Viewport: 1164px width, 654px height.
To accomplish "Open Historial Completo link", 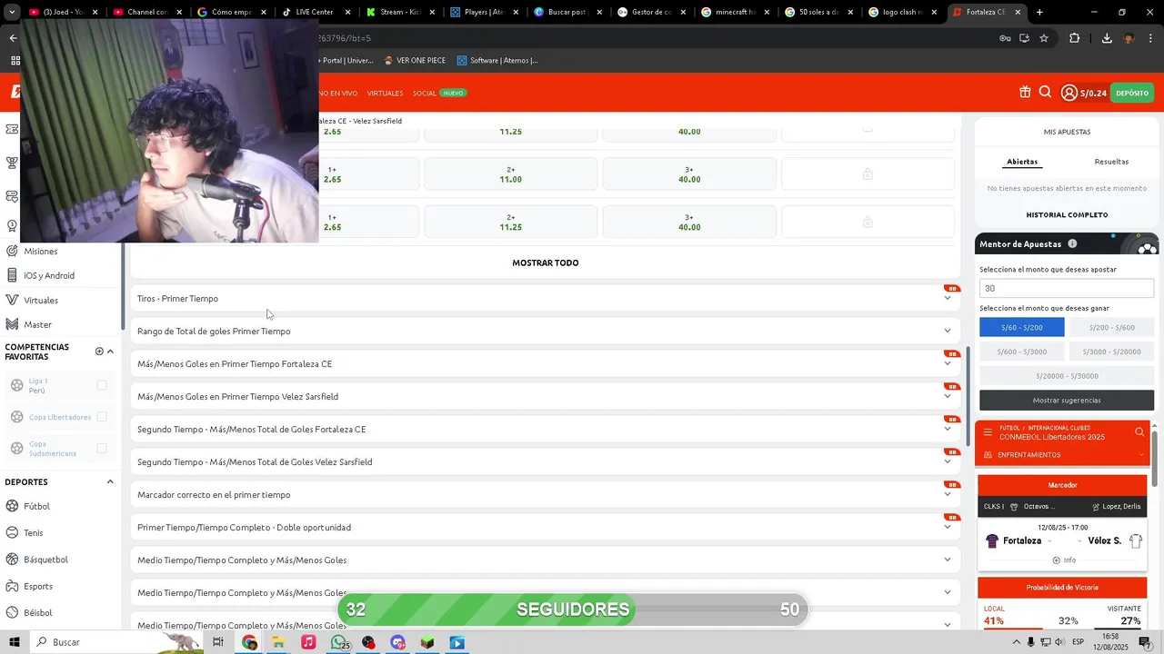I will click(x=1067, y=214).
